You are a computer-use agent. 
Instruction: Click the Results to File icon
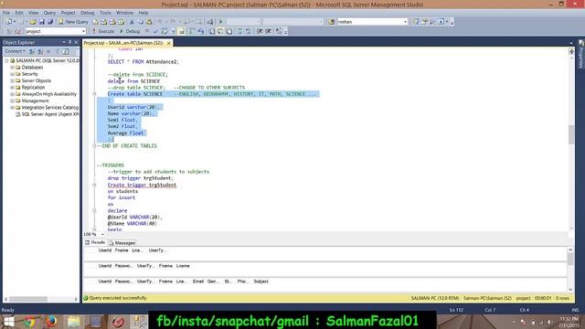pyautogui.click(x=229, y=31)
